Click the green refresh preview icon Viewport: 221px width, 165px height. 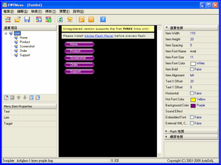click(x=60, y=20)
